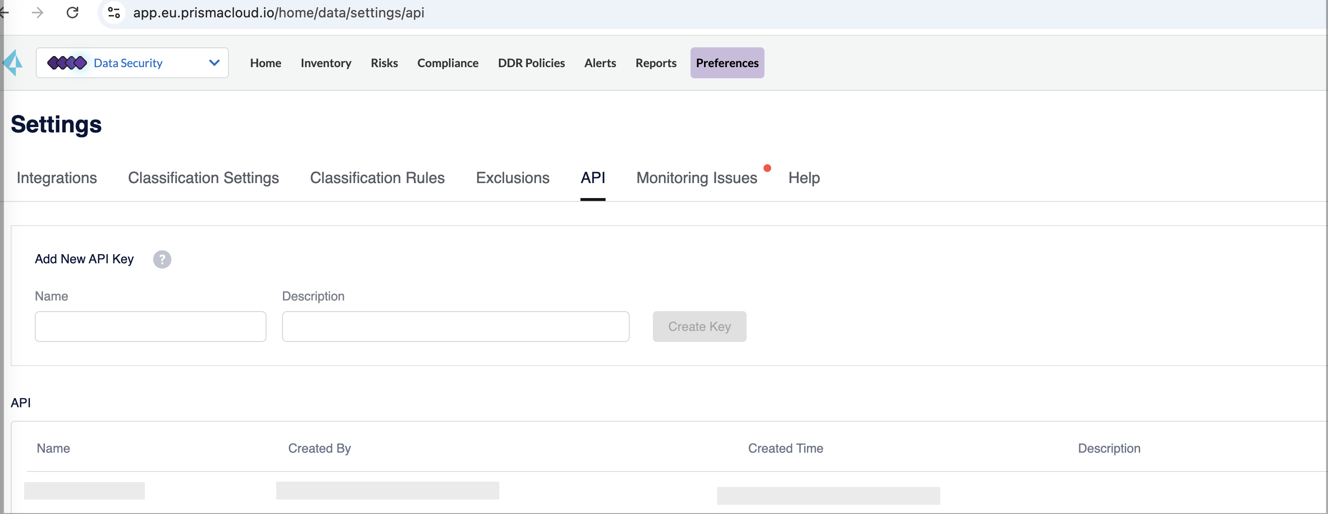Switch to the Classification Settings tab
This screenshot has width=1328, height=514.
point(203,178)
